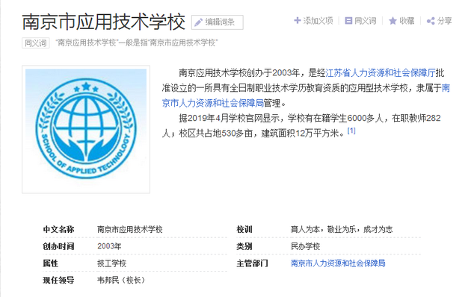Follow 南京市人力资源和社会保障局 link in the summary paragraph

pos(306,96)
